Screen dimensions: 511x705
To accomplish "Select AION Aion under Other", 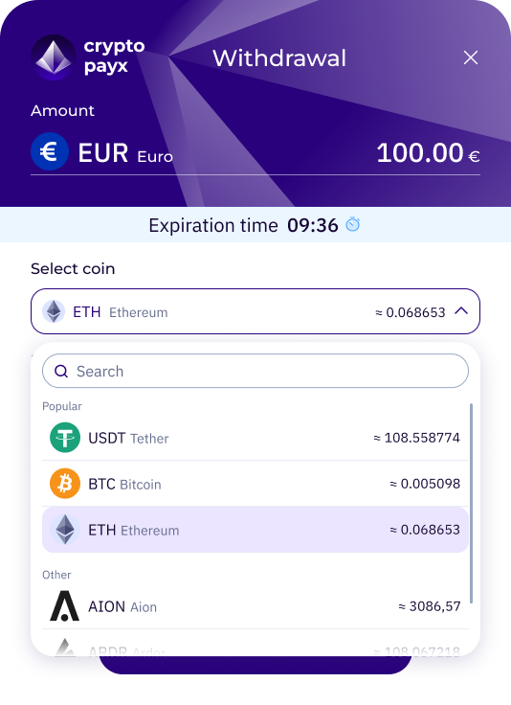I will (x=255, y=606).
